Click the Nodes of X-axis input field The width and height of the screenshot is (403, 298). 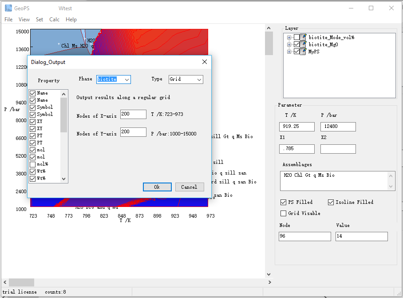(x=133, y=115)
